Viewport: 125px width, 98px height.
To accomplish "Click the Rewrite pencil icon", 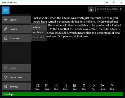I will click(6, 29).
